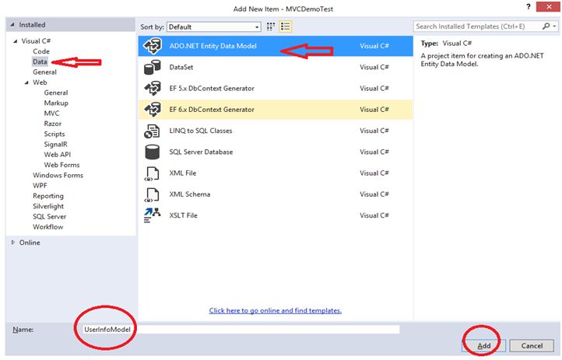Click the Cancel button
This screenshot has height=360, width=562.
pos(532,346)
